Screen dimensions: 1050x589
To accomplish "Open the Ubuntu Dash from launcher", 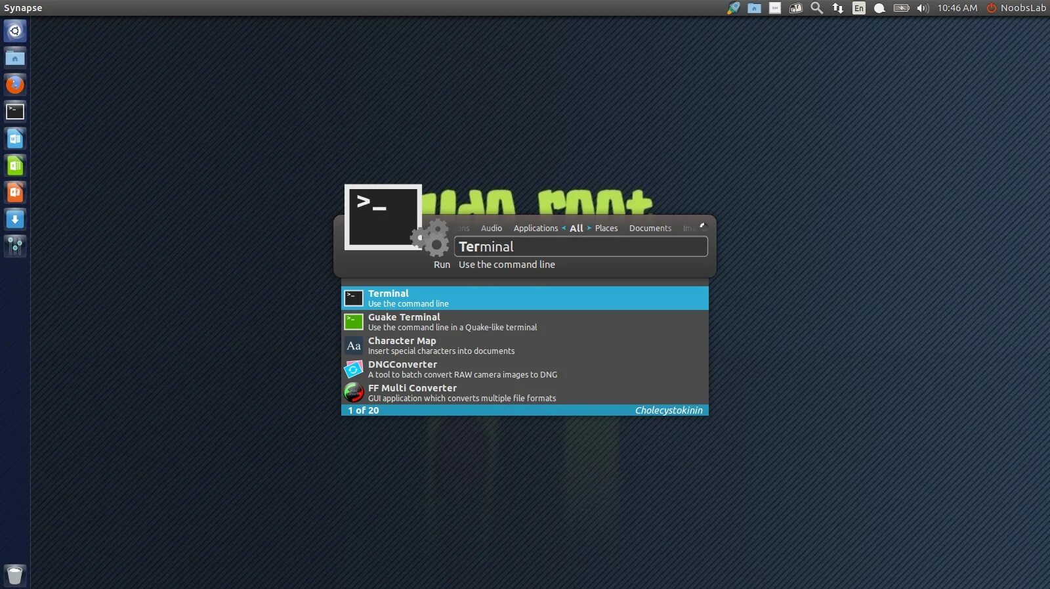I will (x=15, y=31).
